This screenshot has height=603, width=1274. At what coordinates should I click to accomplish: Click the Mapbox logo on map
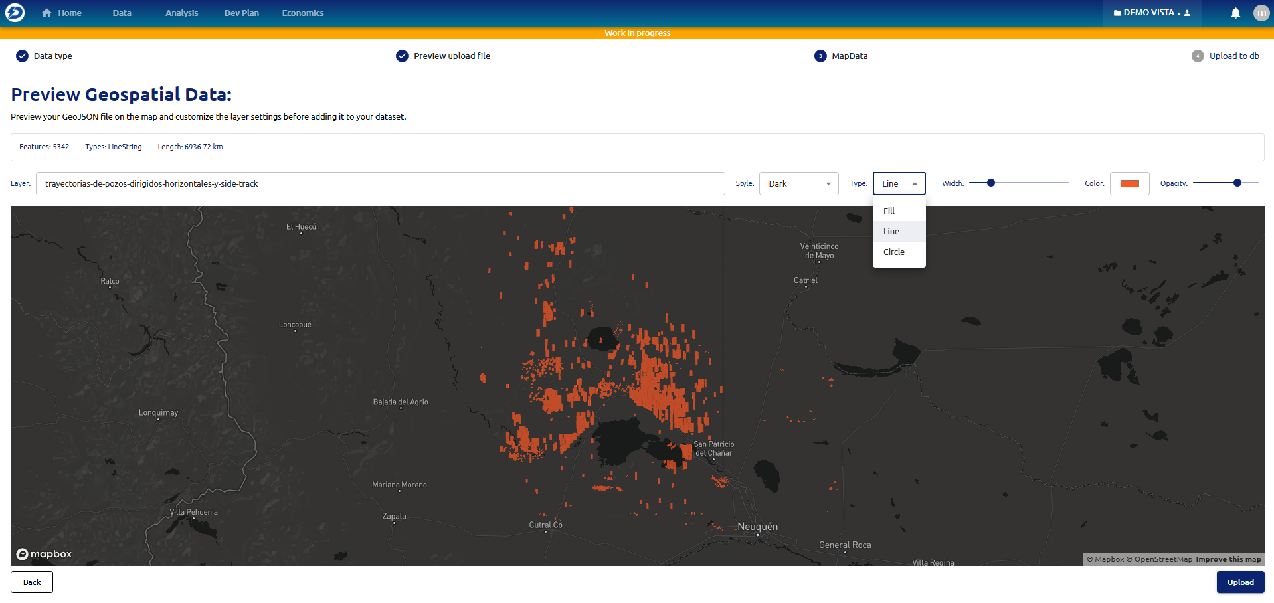point(44,554)
